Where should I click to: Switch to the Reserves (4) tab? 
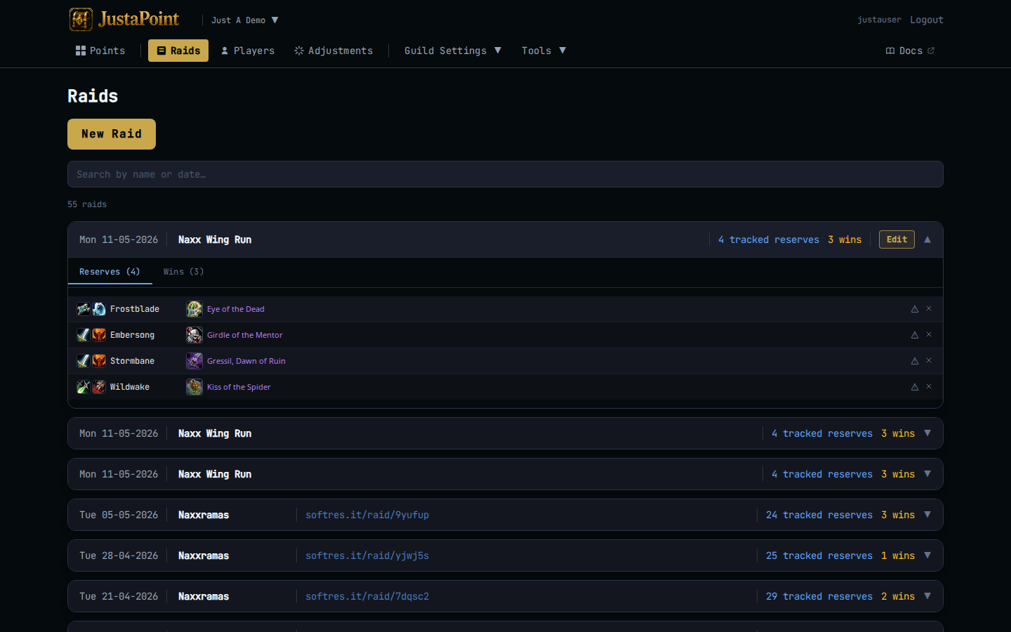tap(110, 272)
